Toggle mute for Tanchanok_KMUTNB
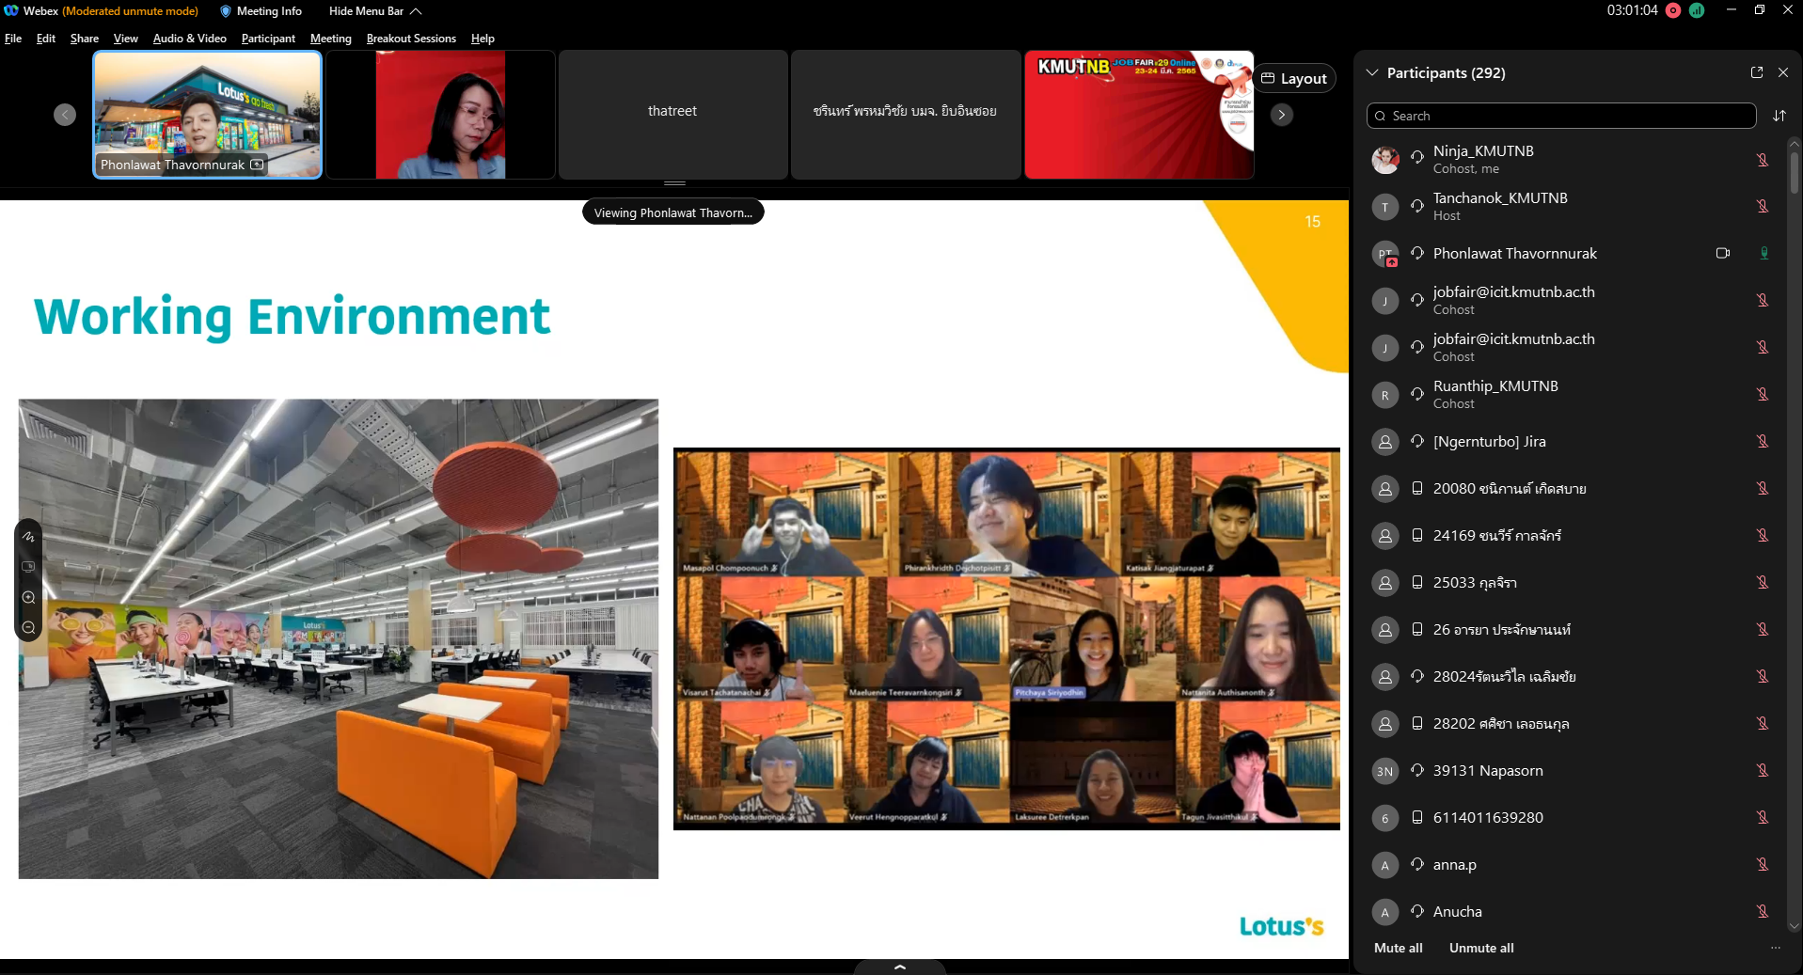Image resolution: width=1803 pixels, height=975 pixels. 1763,206
